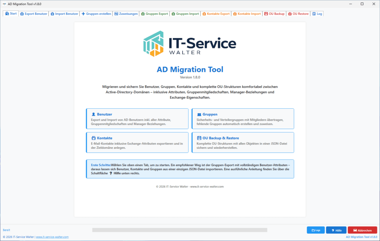Viewport: 380px width, 241px height.
Task: Click the group icon in Gruppen card
Action: pyautogui.click(x=199, y=114)
